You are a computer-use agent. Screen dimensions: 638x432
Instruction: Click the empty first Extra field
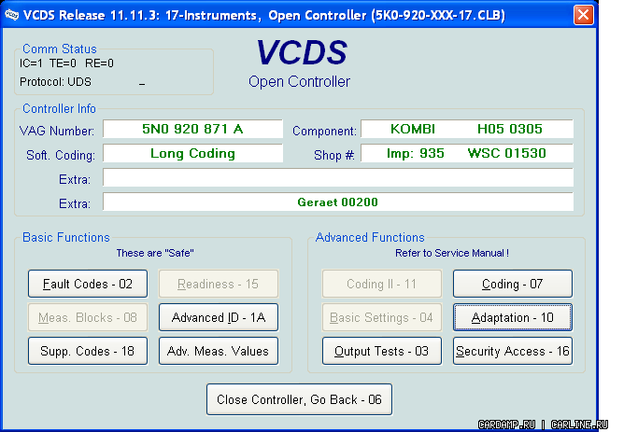click(338, 178)
